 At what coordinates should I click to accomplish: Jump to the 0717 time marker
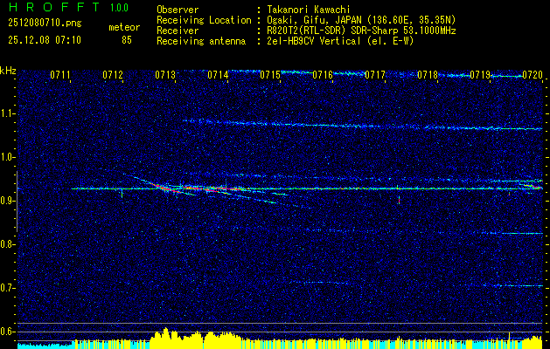(375, 76)
